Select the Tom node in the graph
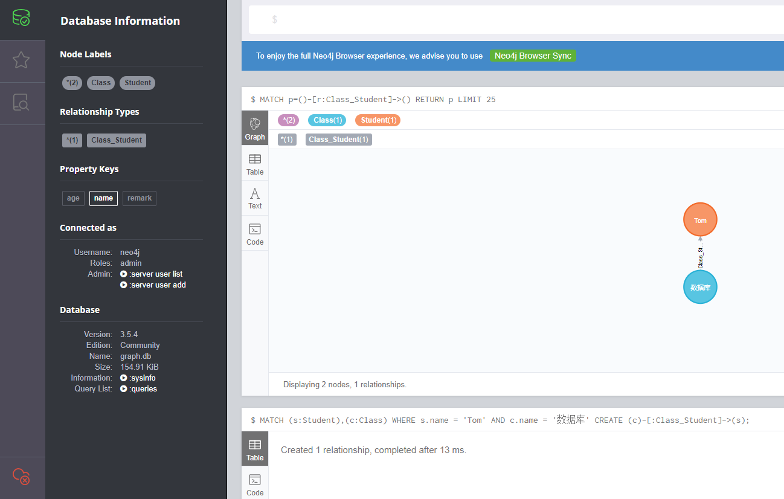This screenshot has height=499, width=784. (x=699, y=219)
